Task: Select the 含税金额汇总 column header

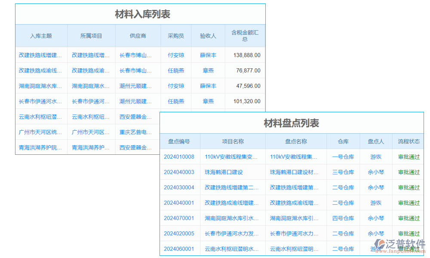Action: (244, 36)
